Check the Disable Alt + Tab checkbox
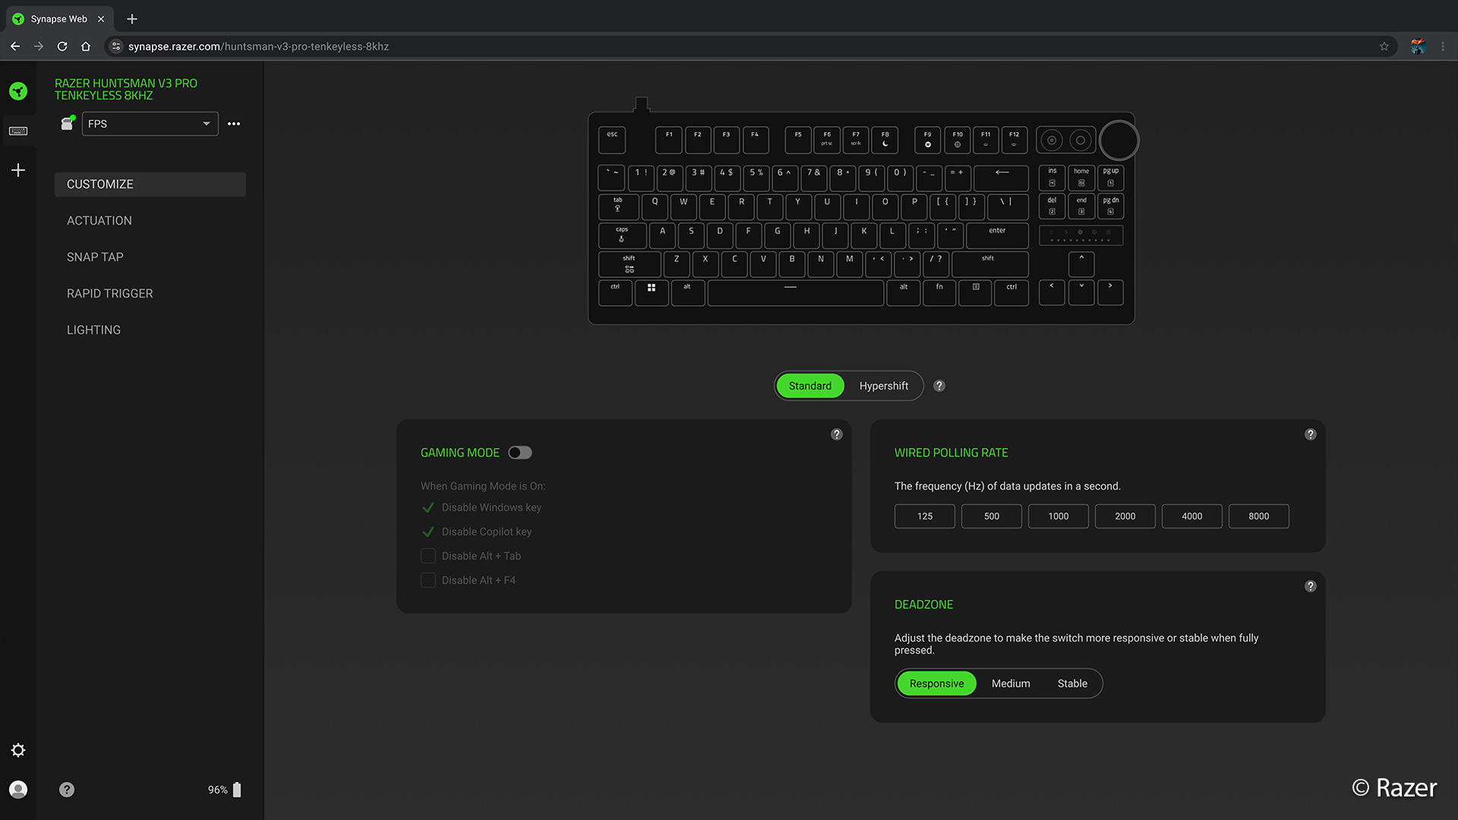1458x820 pixels. pos(428,556)
